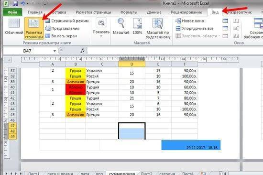Enable Во весь экран mode

click(x=61, y=36)
